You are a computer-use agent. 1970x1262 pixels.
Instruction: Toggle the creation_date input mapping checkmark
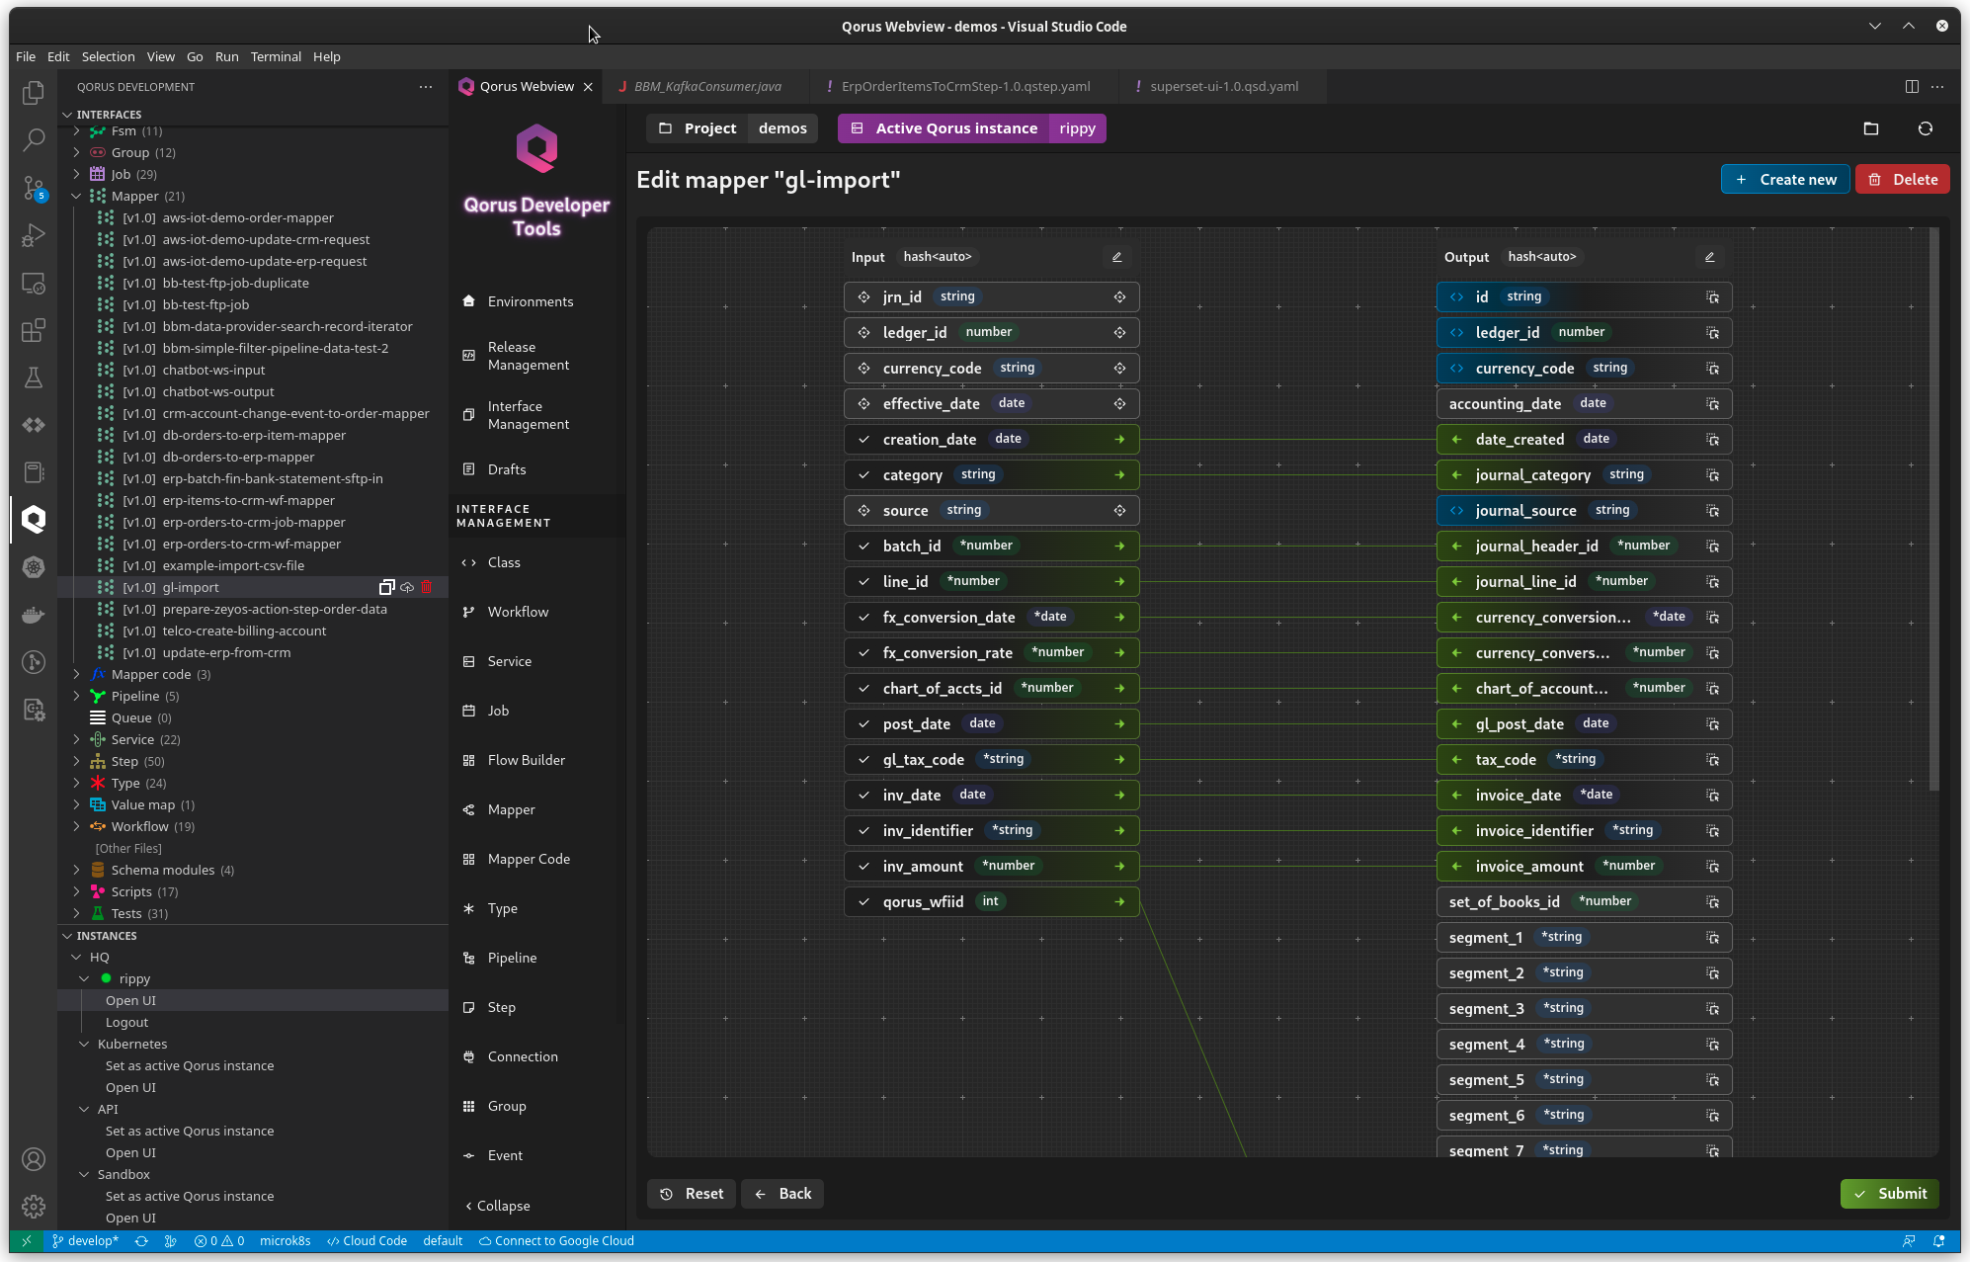point(863,440)
